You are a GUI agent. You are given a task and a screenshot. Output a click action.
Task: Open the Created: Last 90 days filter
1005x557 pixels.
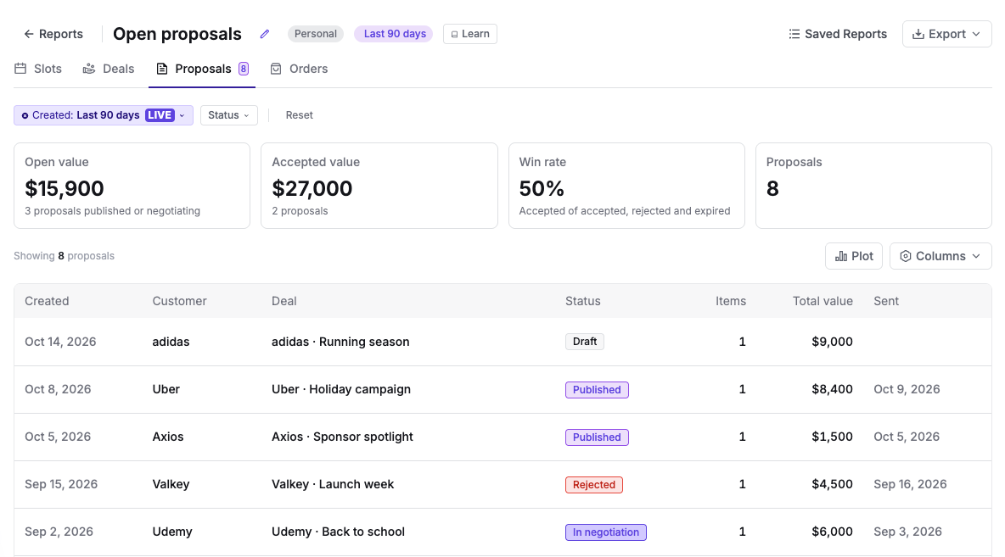pyautogui.click(x=104, y=115)
